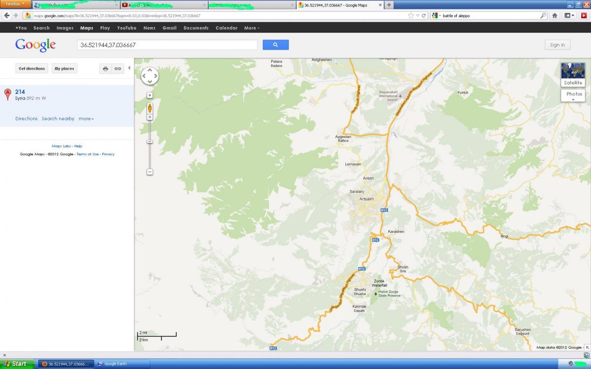Screen dimensions: 591x369
Task: Collapse the left side panel arrow
Action: tap(129, 68)
